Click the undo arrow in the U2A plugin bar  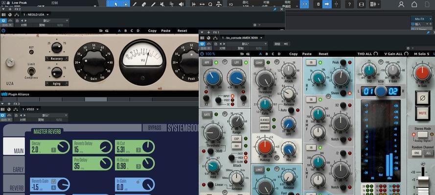[101, 31]
